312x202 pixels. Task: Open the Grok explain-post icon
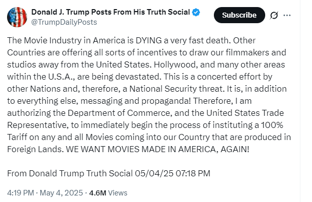tap(274, 15)
